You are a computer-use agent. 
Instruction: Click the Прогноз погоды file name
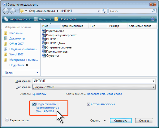point(57,52)
